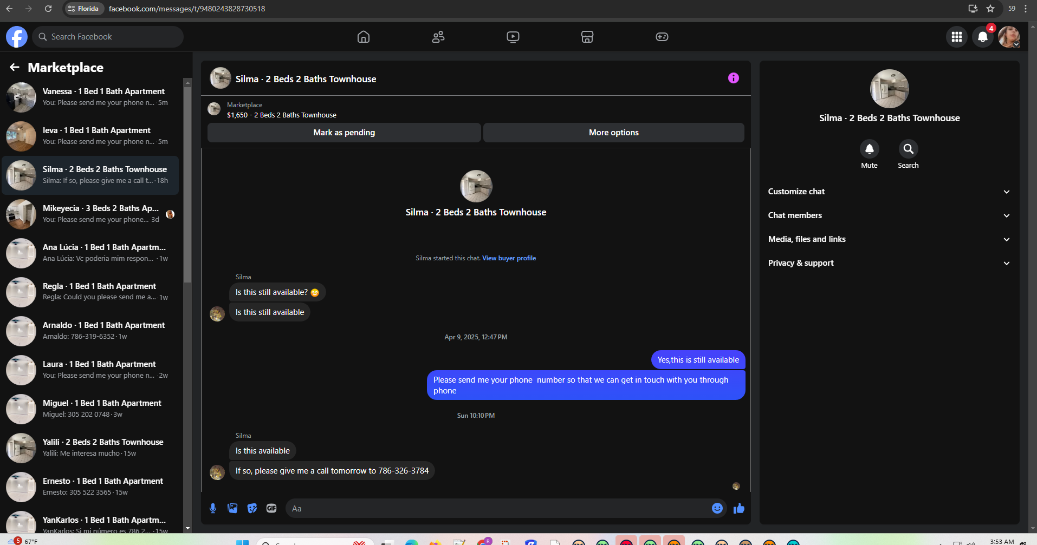
Task: Open the emoji picker in message box
Action: (x=717, y=508)
